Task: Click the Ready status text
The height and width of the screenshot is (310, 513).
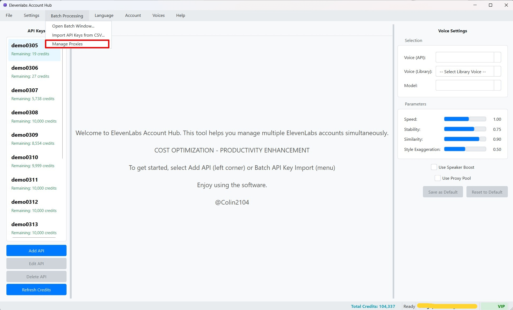Action: pos(409,306)
